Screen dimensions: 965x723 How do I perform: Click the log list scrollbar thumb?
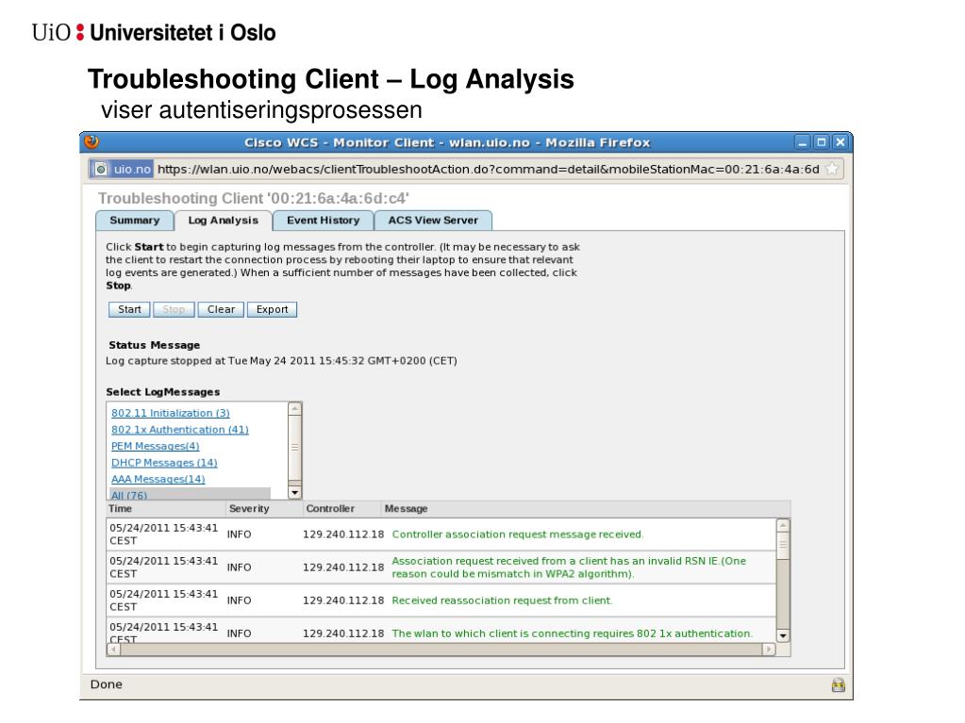(295, 447)
